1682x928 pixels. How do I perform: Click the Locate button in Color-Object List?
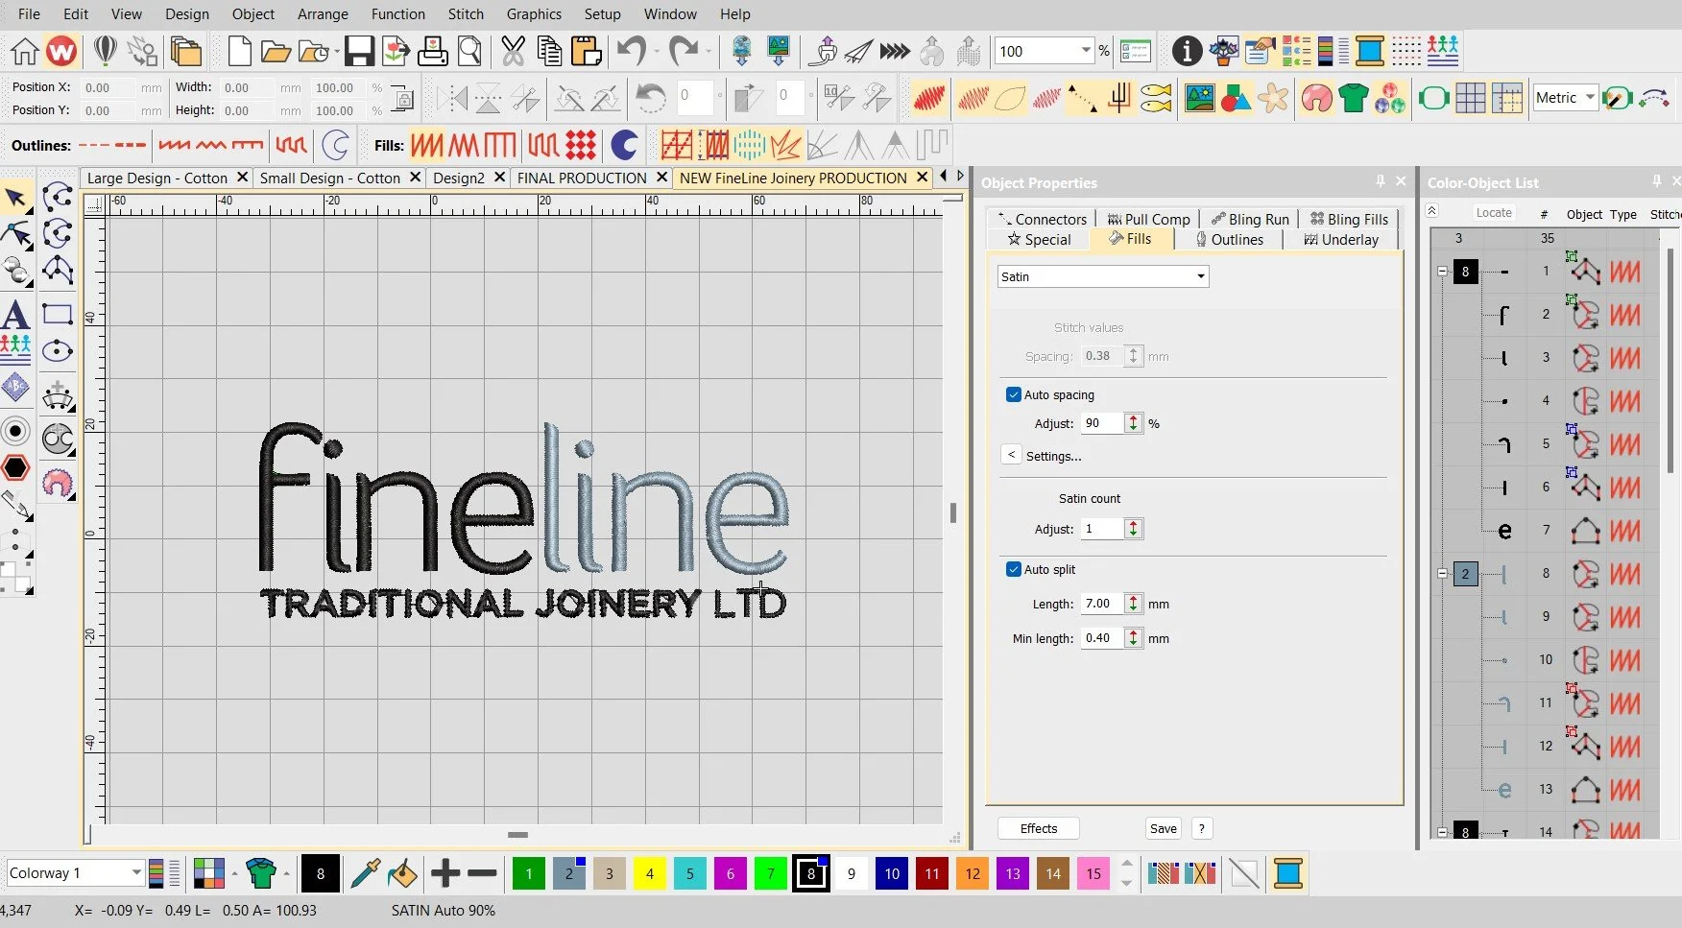[1494, 212]
